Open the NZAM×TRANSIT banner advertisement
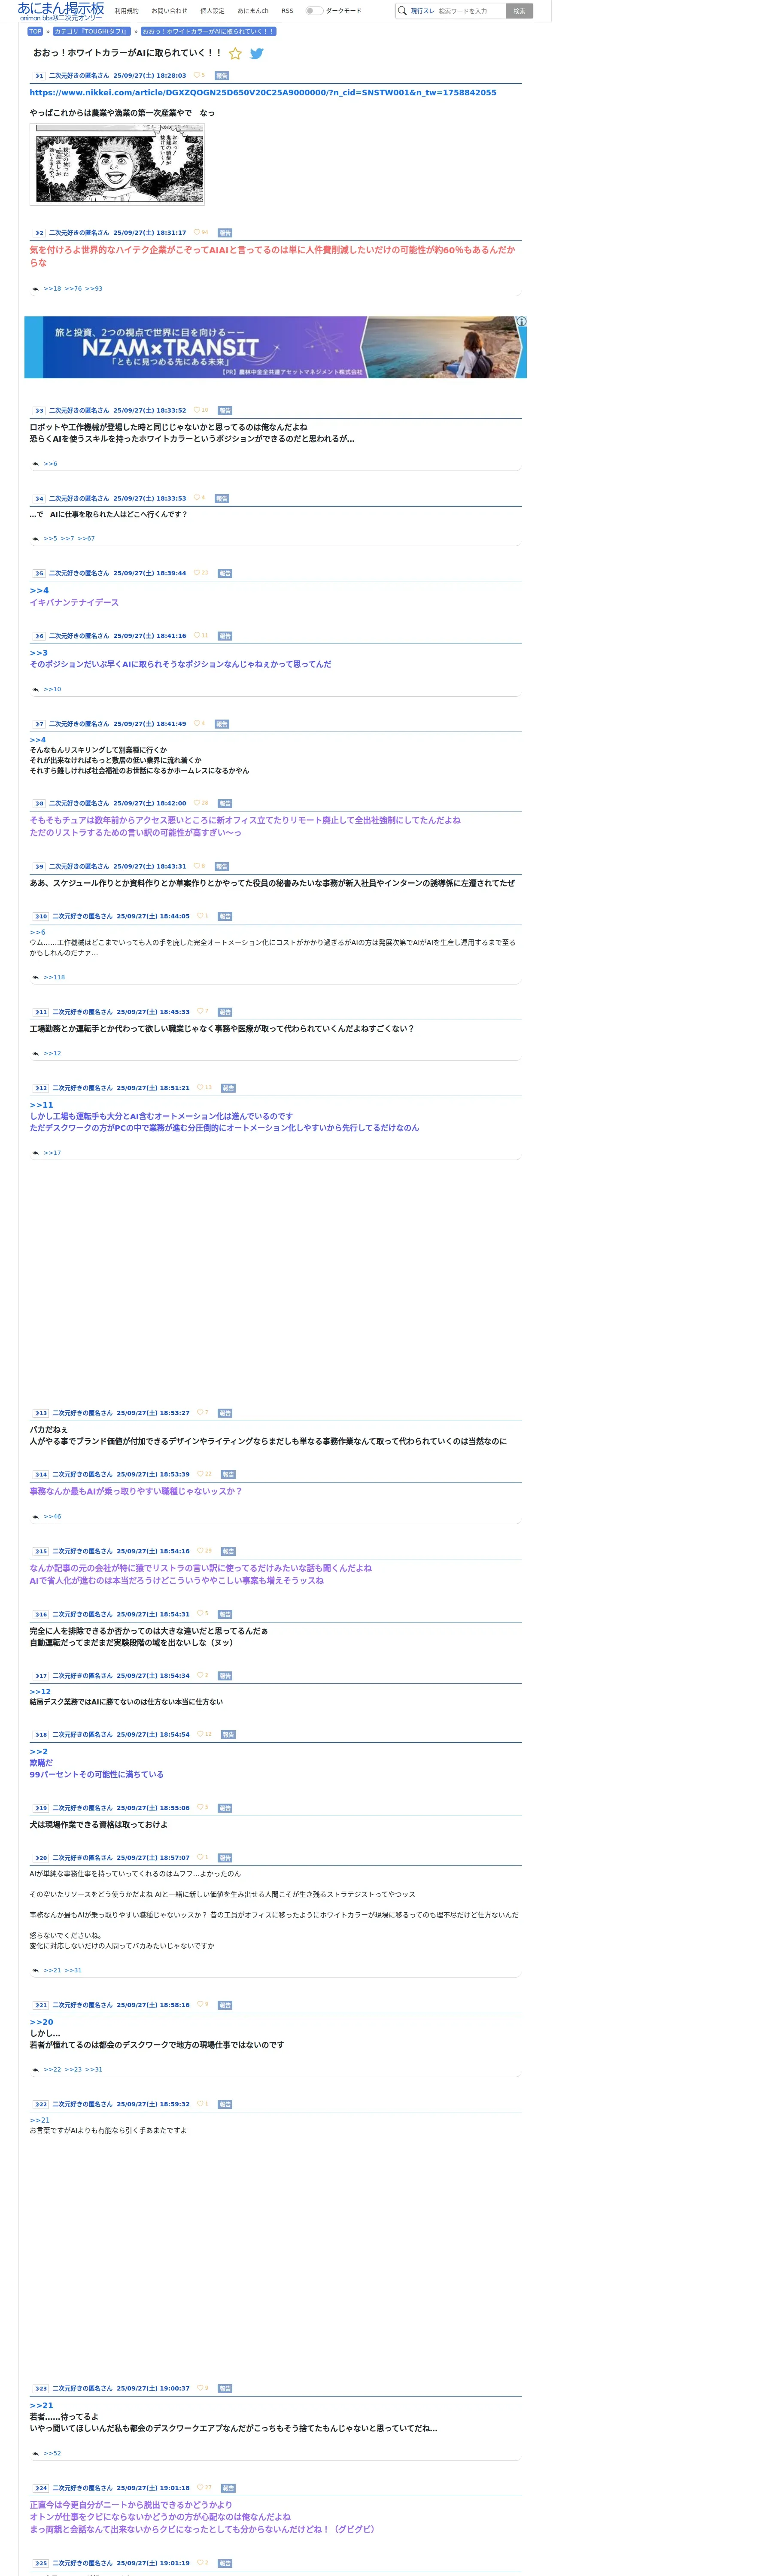778x2576 pixels. click(275, 347)
